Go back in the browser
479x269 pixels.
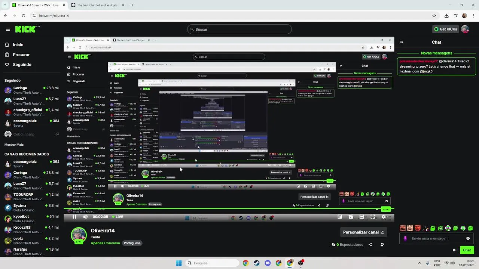6,16
